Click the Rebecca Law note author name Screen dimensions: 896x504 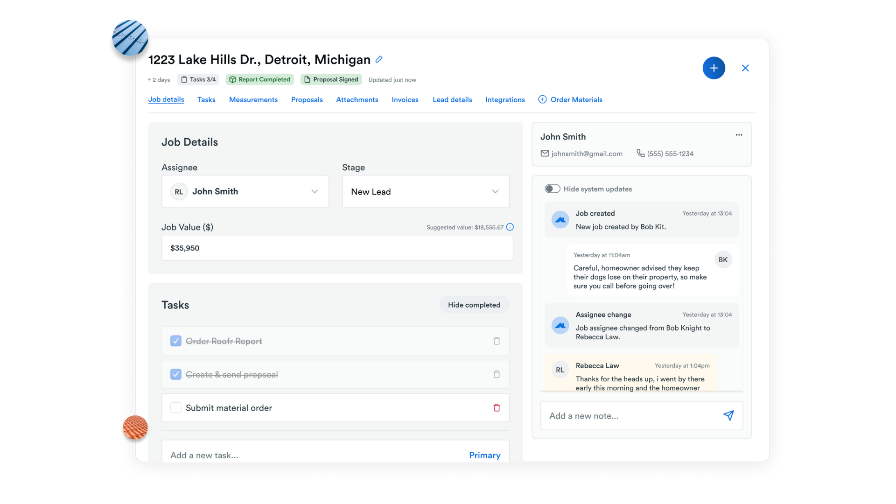tap(597, 365)
